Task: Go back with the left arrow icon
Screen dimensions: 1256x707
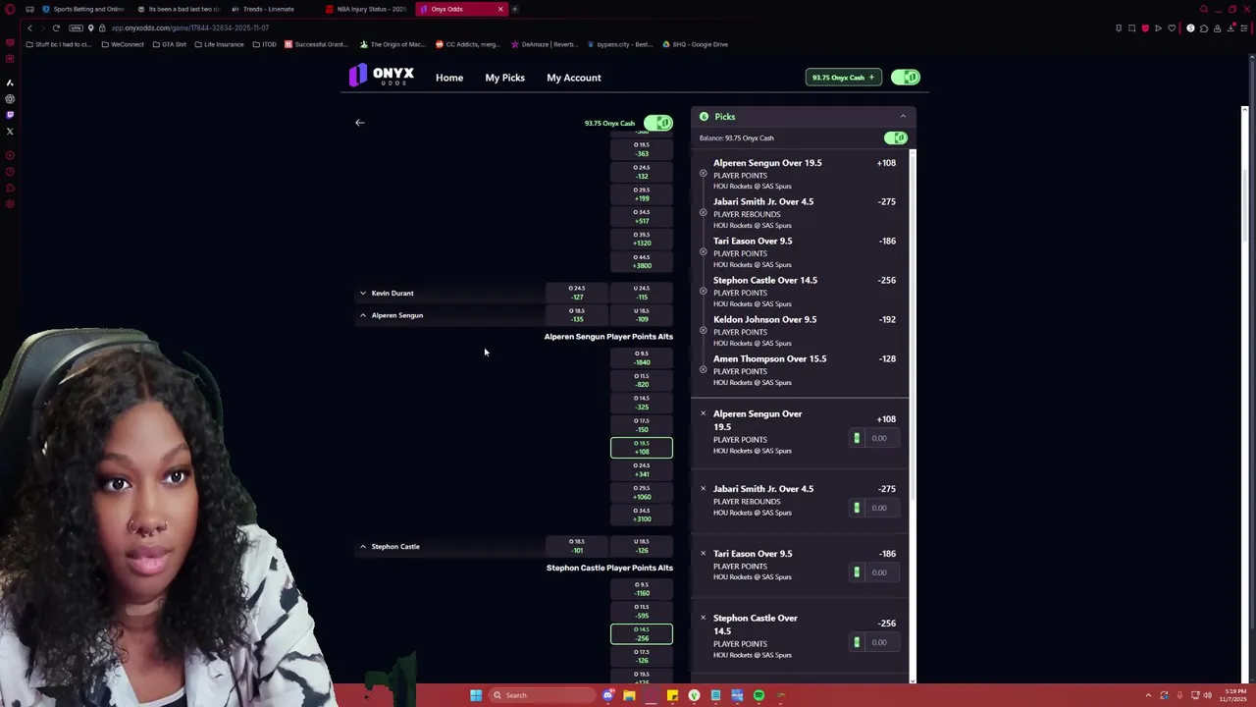Action: tap(360, 123)
